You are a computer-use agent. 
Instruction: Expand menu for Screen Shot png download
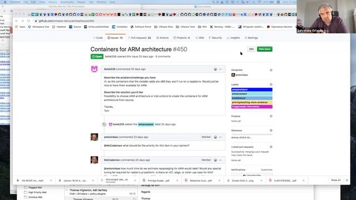pyautogui.click(x=261, y=181)
